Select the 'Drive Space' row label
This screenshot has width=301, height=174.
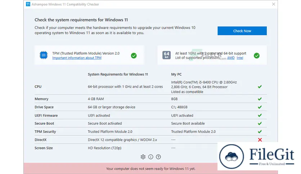(44, 107)
